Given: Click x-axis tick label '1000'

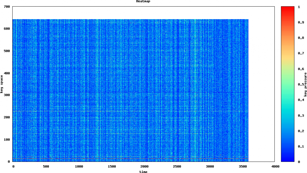Looking at the screenshot, I should pos(79,166).
